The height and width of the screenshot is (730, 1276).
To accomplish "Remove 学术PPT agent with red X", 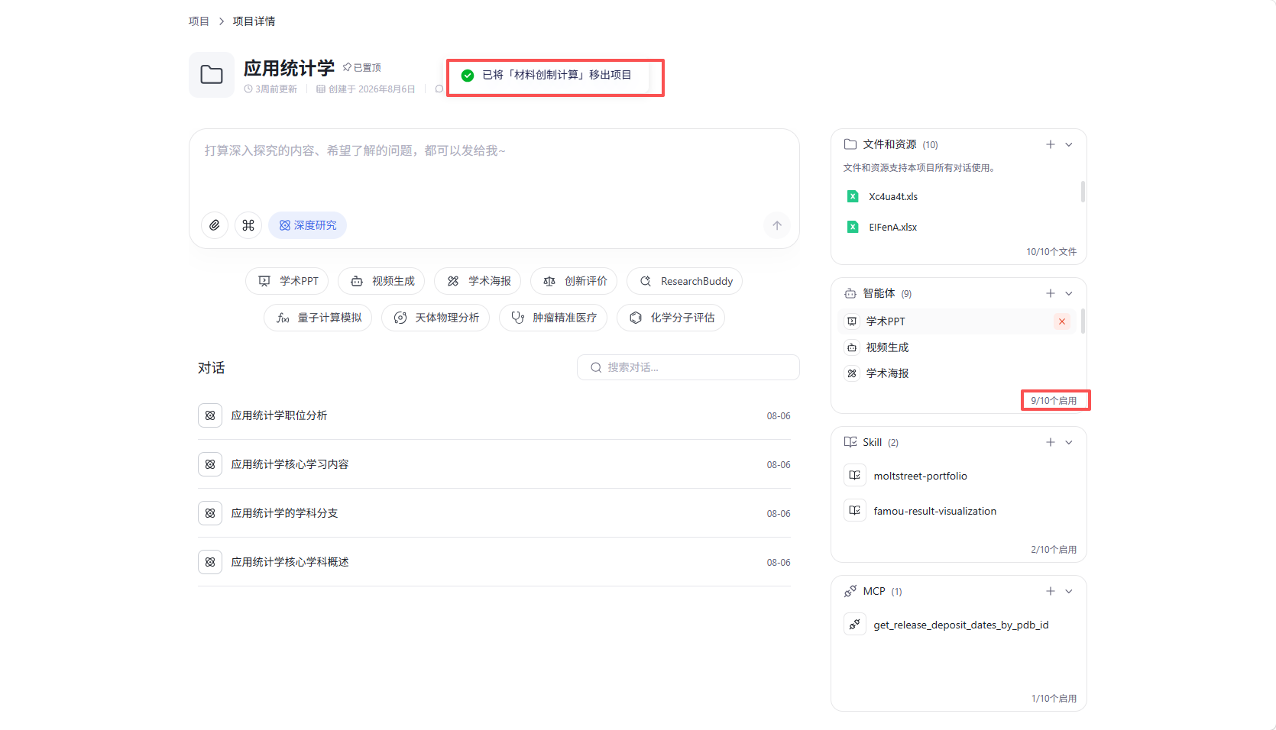I will 1062,321.
